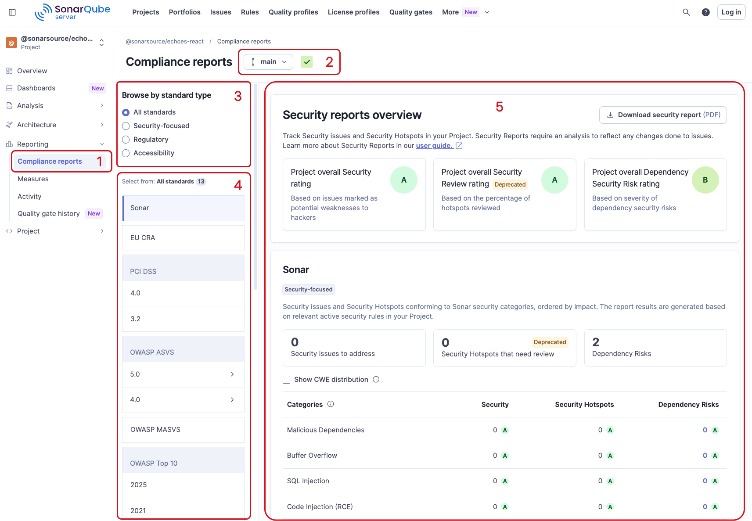Click the SonarQube server logo
The height and width of the screenshot is (521, 752).
click(x=72, y=12)
